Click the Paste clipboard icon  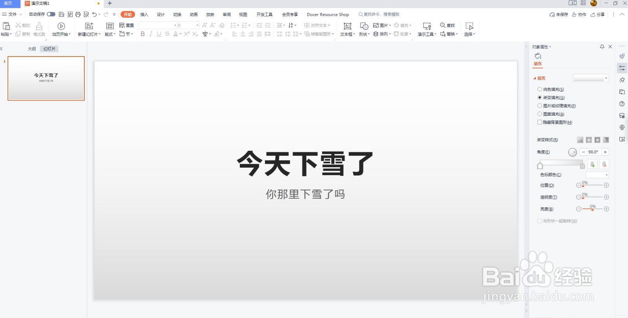click(6, 26)
